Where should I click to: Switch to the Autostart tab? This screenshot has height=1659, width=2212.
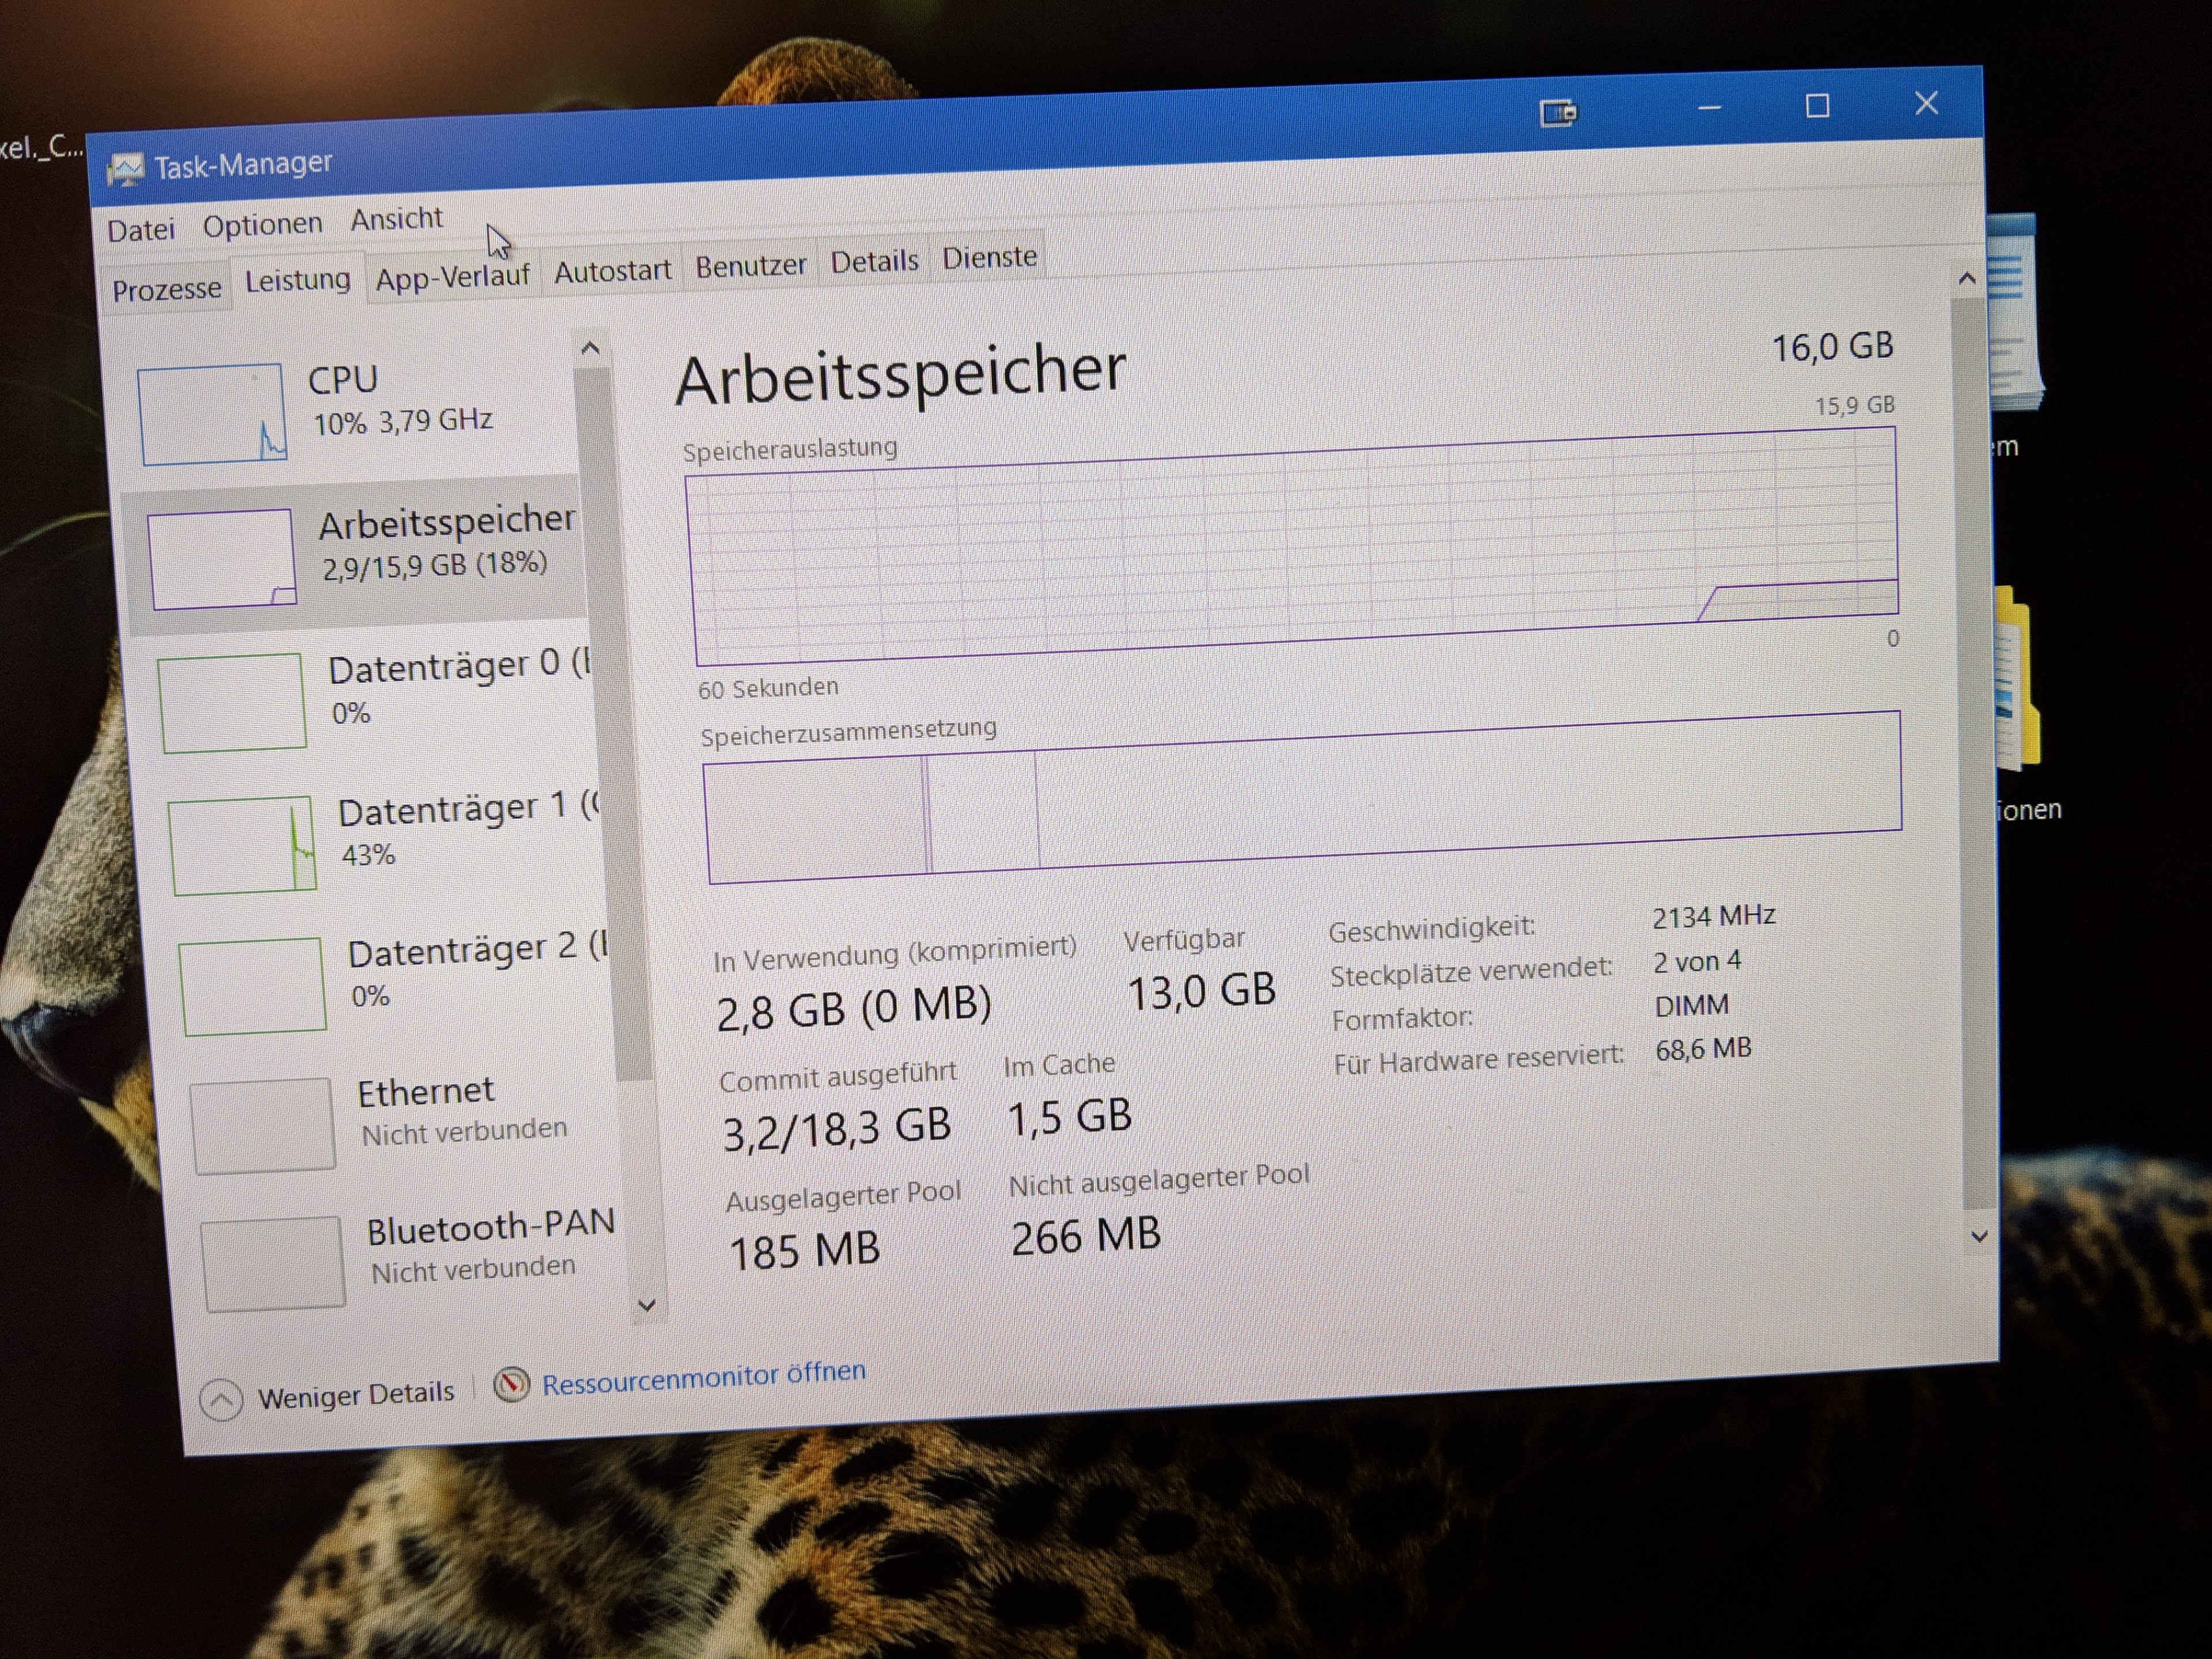click(x=612, y=271)
